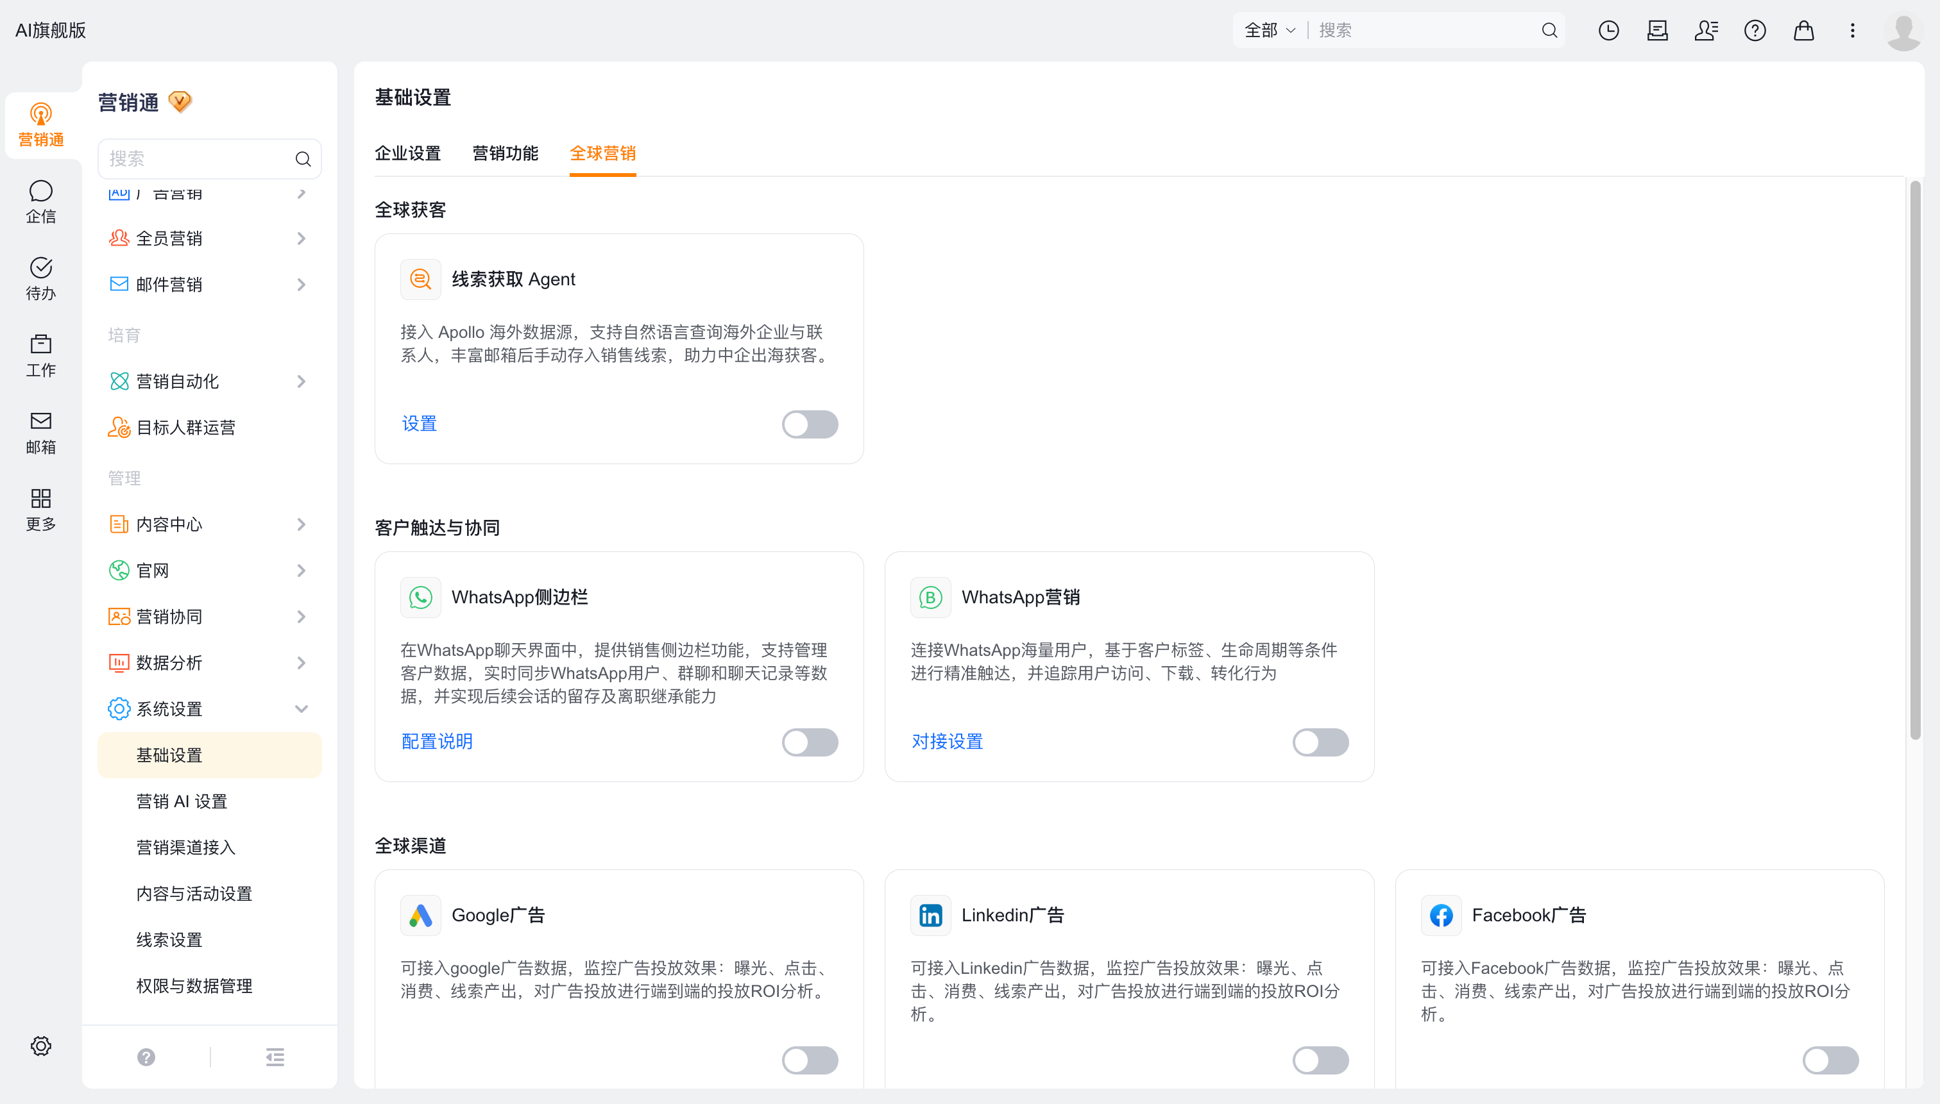Screen dimensions: 1940x1104
Task: Enable the 线索获取 Agent toggle
Action: pos(810,424)
